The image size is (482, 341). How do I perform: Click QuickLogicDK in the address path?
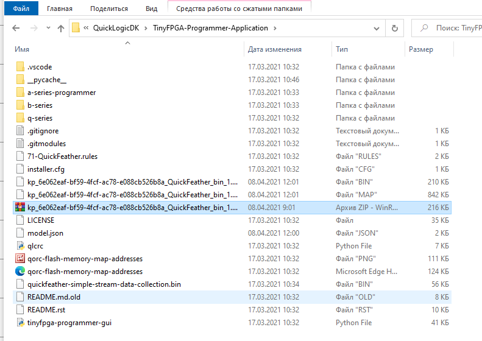(x=116, y=28)
